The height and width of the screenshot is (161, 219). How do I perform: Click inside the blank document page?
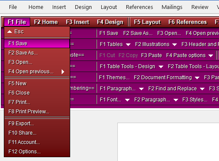(x=168, y=142)
